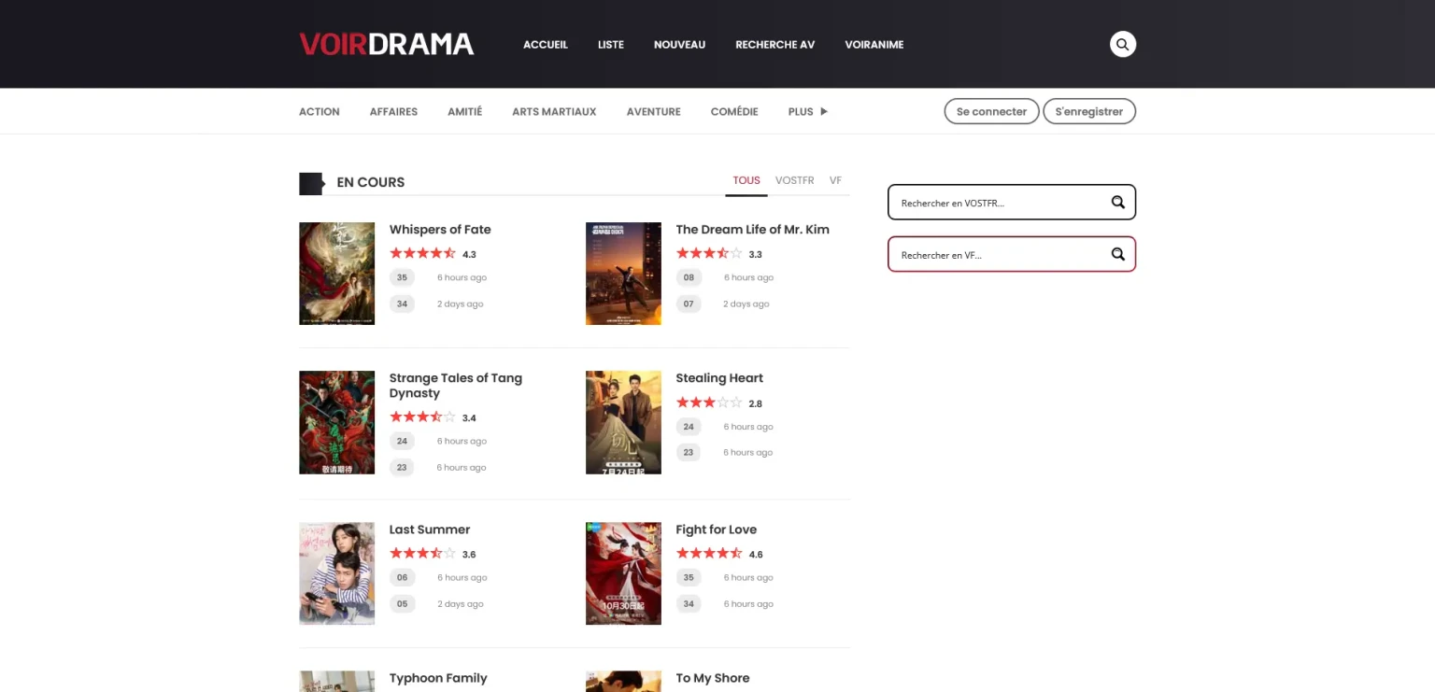
Task: Click the star rating of Strange Tales of Tang Dynasty
Action: pos(422,417)
